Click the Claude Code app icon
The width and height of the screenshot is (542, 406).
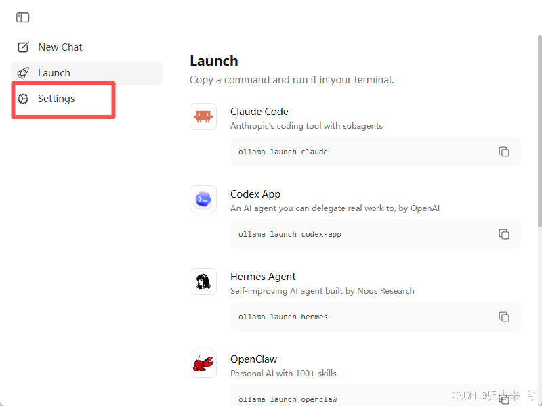(203, 116)
